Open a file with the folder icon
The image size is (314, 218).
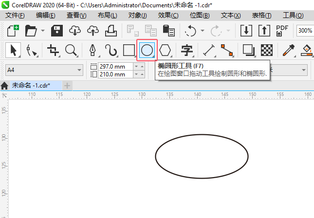[31, 31]
